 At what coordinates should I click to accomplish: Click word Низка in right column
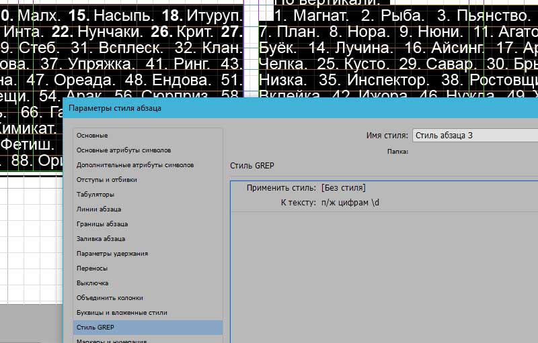click(280, 80)
